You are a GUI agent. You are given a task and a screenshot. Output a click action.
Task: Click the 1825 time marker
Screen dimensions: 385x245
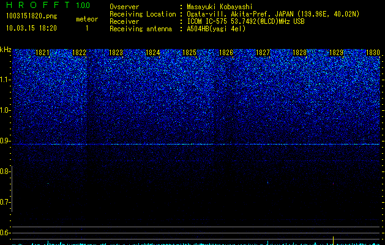[x=189, y=52]
